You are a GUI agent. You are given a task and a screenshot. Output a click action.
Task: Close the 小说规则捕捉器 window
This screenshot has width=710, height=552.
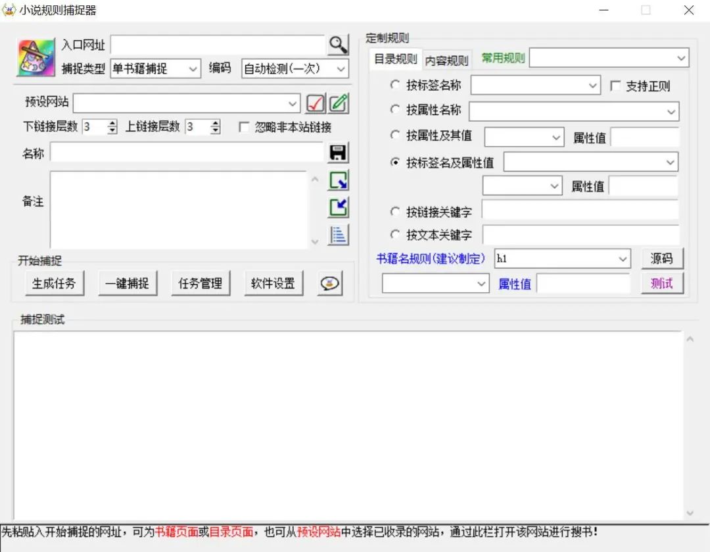689,10
